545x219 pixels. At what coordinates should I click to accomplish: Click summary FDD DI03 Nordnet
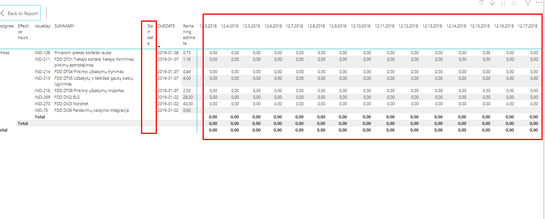(x=71, y=104)
